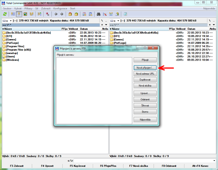Click the Duplikovat button
This screenshot has height=170, width=218.
pos(145,80)
